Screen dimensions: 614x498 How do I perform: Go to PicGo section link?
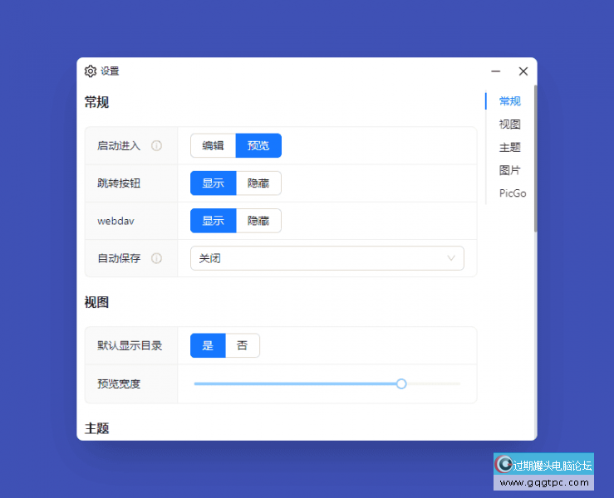(512, 193)
